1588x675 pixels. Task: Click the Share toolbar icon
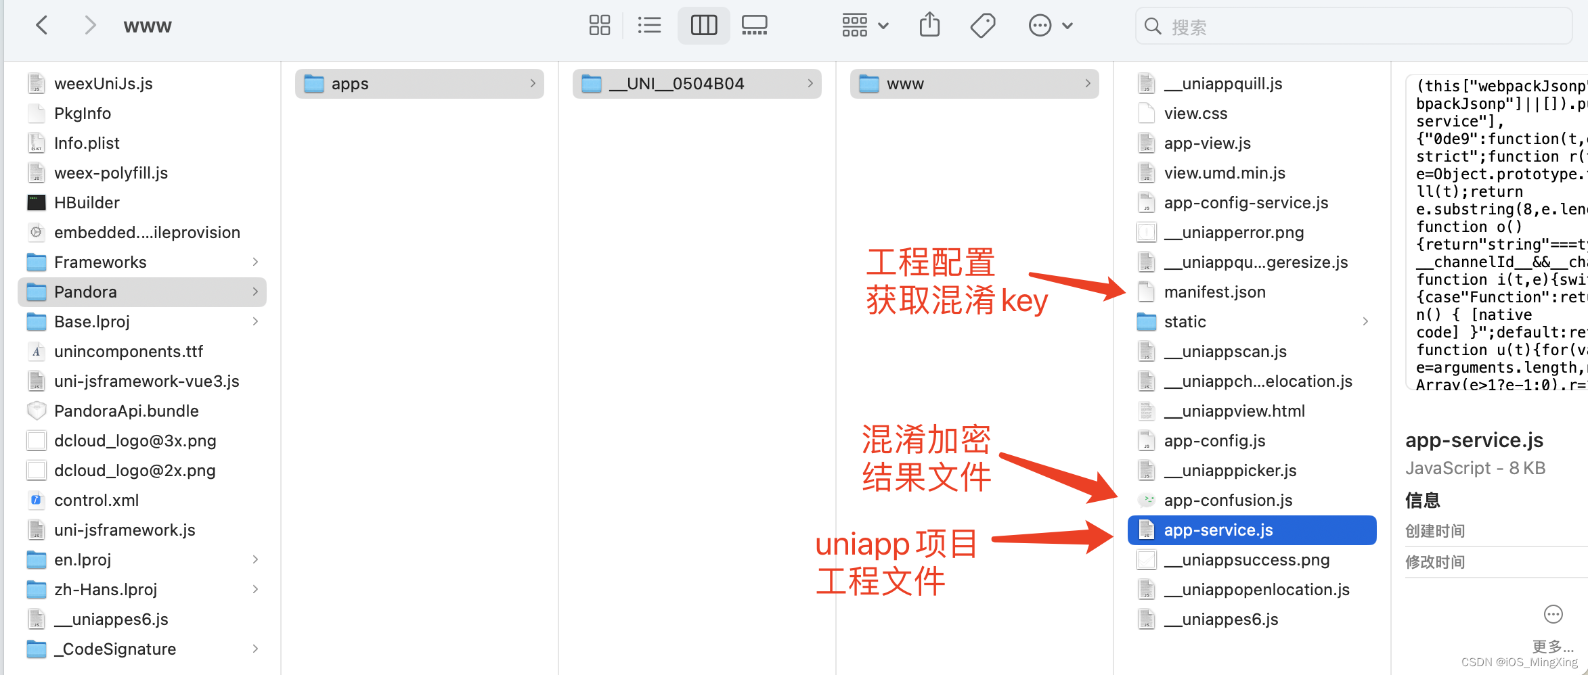click(x=929, y=26)
